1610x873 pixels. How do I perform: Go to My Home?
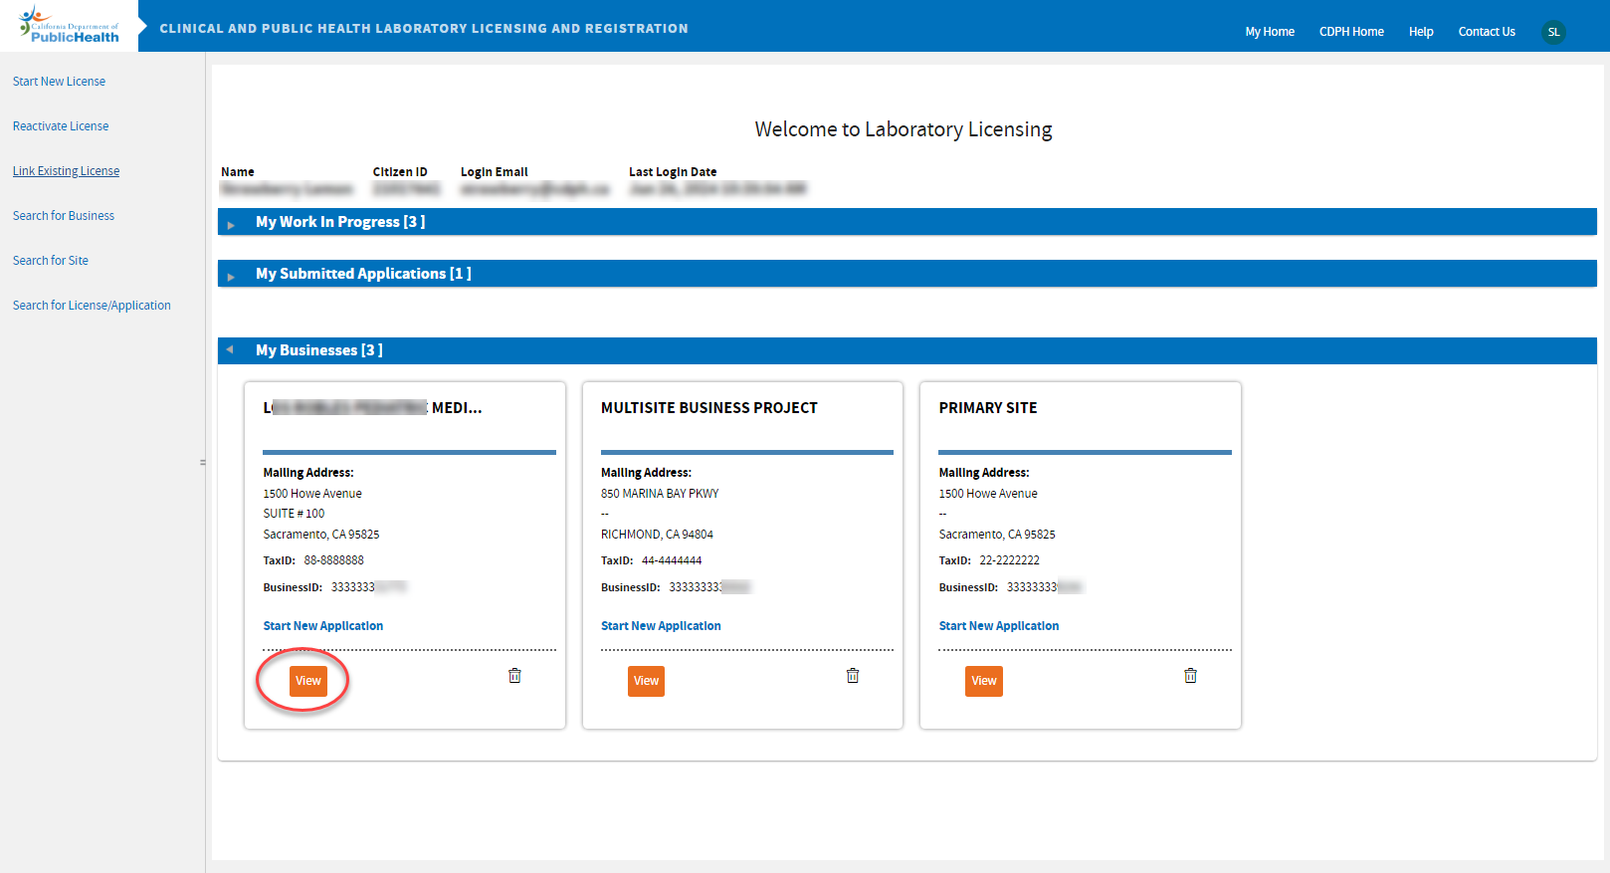pos(1270,32)
